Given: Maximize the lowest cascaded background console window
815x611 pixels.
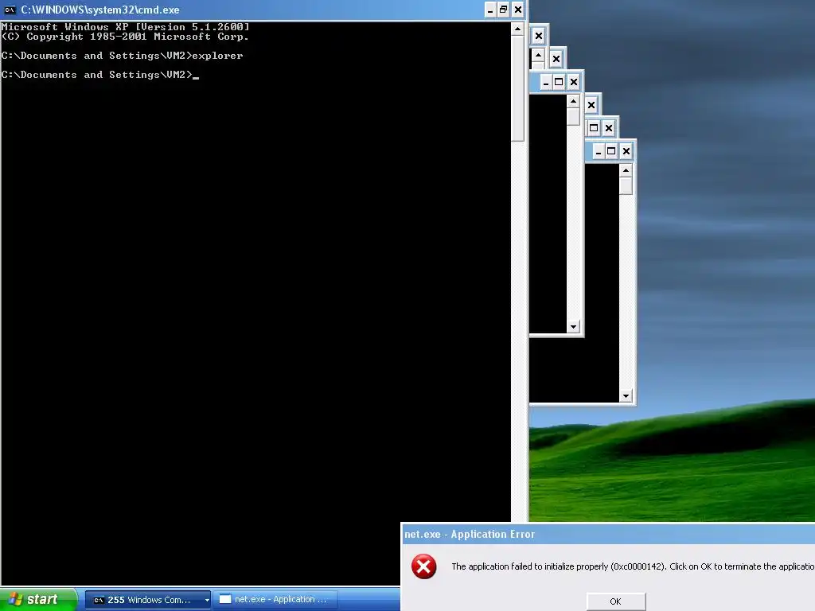Looking at the screenshot, I should [x=612, y=151].
